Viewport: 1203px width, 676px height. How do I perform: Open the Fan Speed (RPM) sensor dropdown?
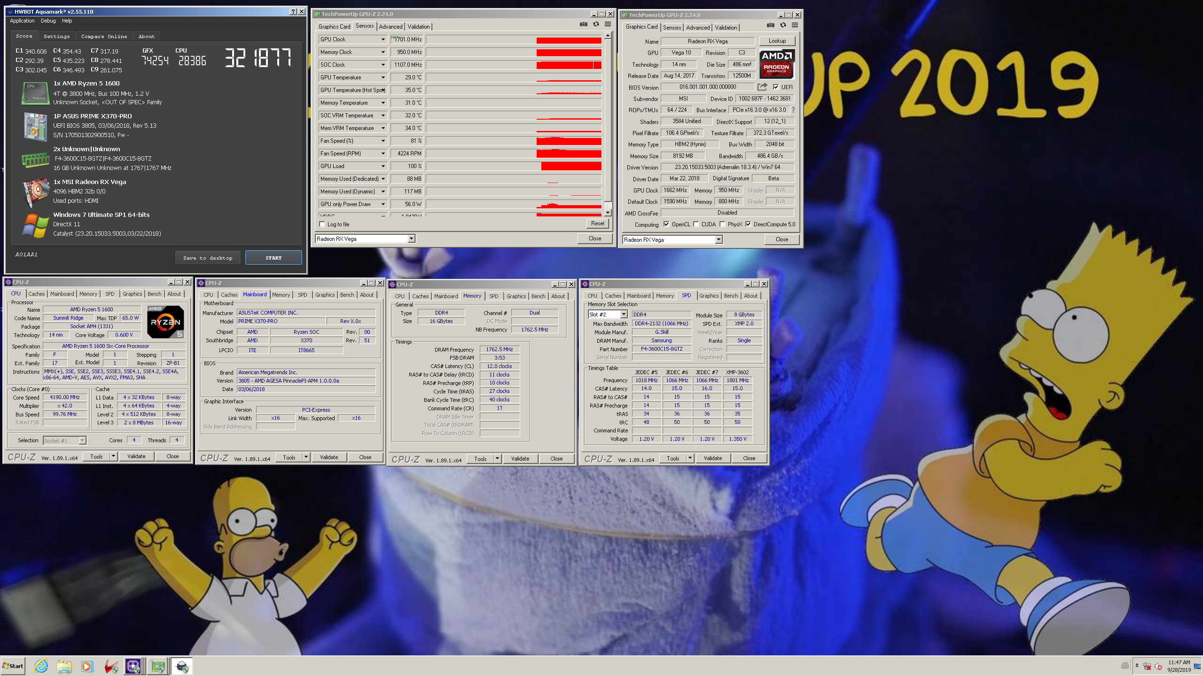point(383,154)
